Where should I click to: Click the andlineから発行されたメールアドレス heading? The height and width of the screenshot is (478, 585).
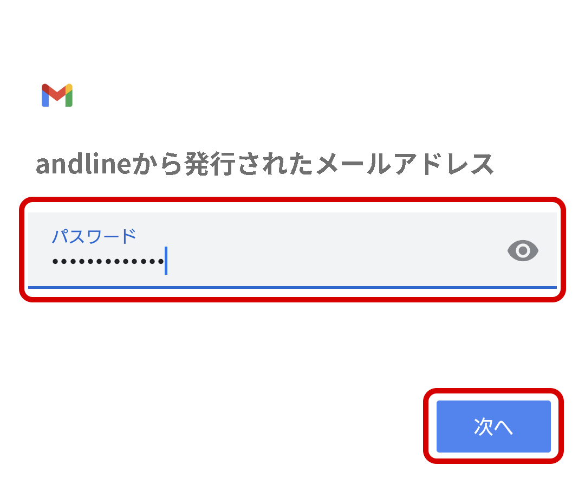coord(264,164)
